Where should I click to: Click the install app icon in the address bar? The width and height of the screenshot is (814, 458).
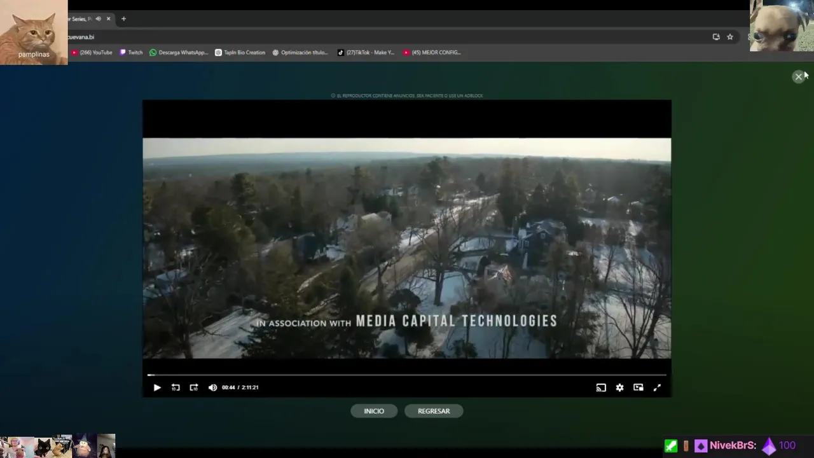716,37
